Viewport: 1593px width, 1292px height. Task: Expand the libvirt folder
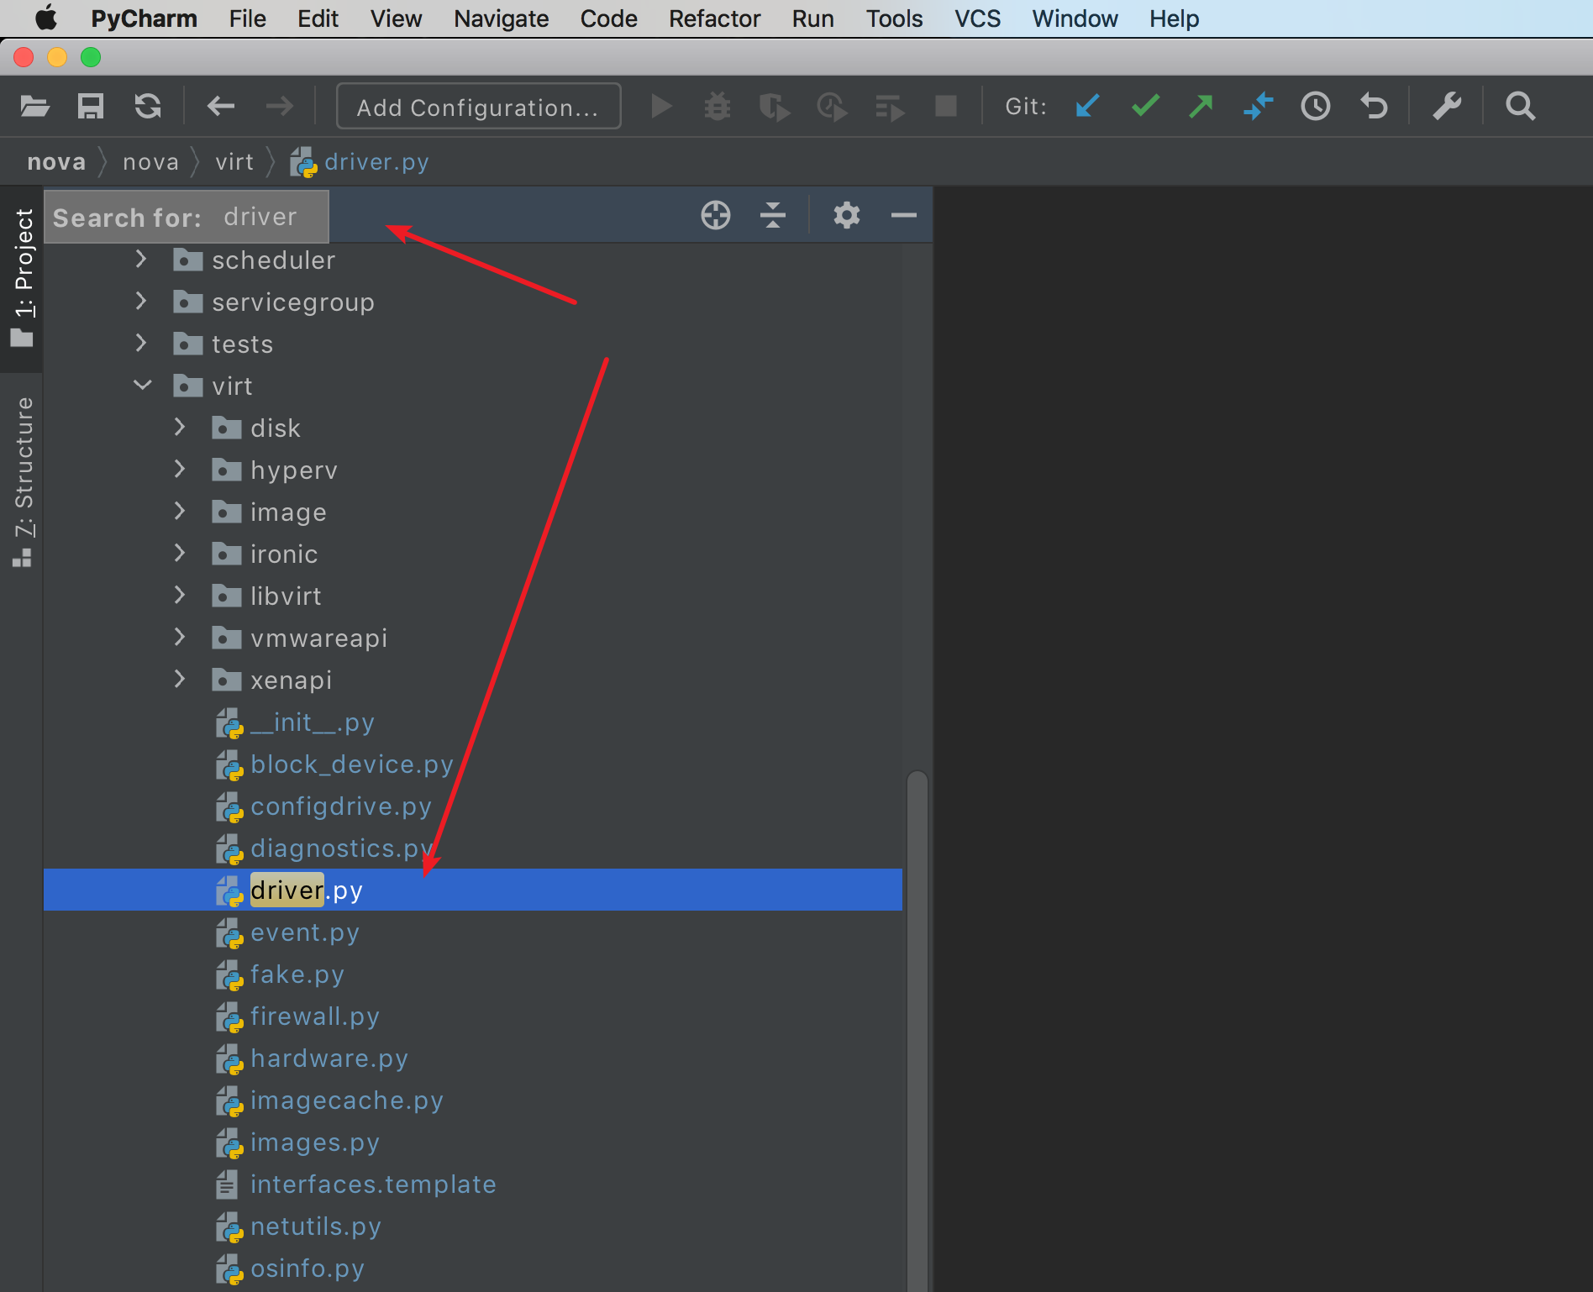point(180,596)
